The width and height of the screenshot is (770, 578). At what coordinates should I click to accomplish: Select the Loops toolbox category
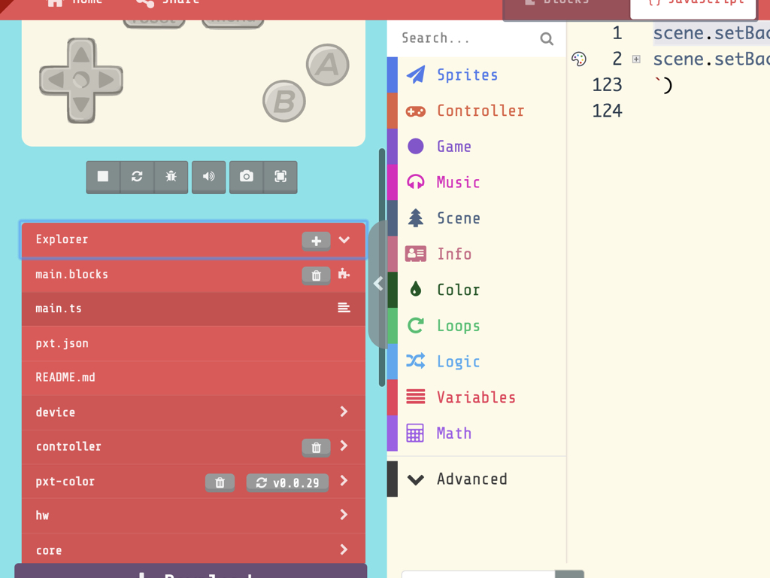tap(476, 326)
